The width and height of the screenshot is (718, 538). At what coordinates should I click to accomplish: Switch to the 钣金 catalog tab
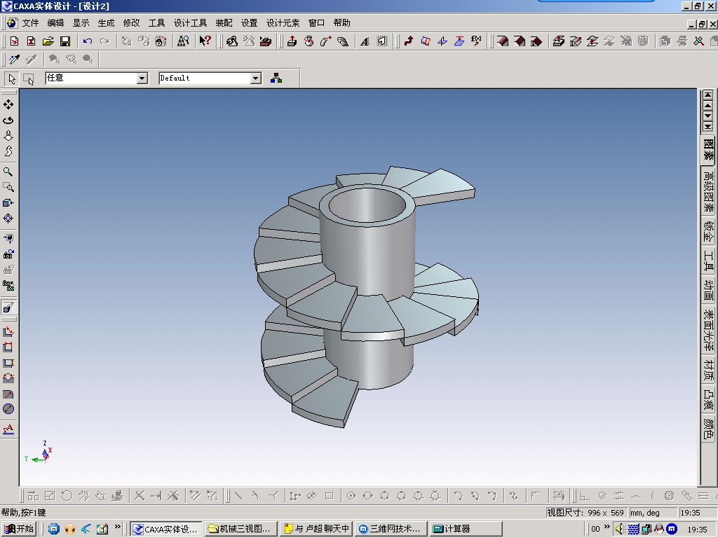708,231
